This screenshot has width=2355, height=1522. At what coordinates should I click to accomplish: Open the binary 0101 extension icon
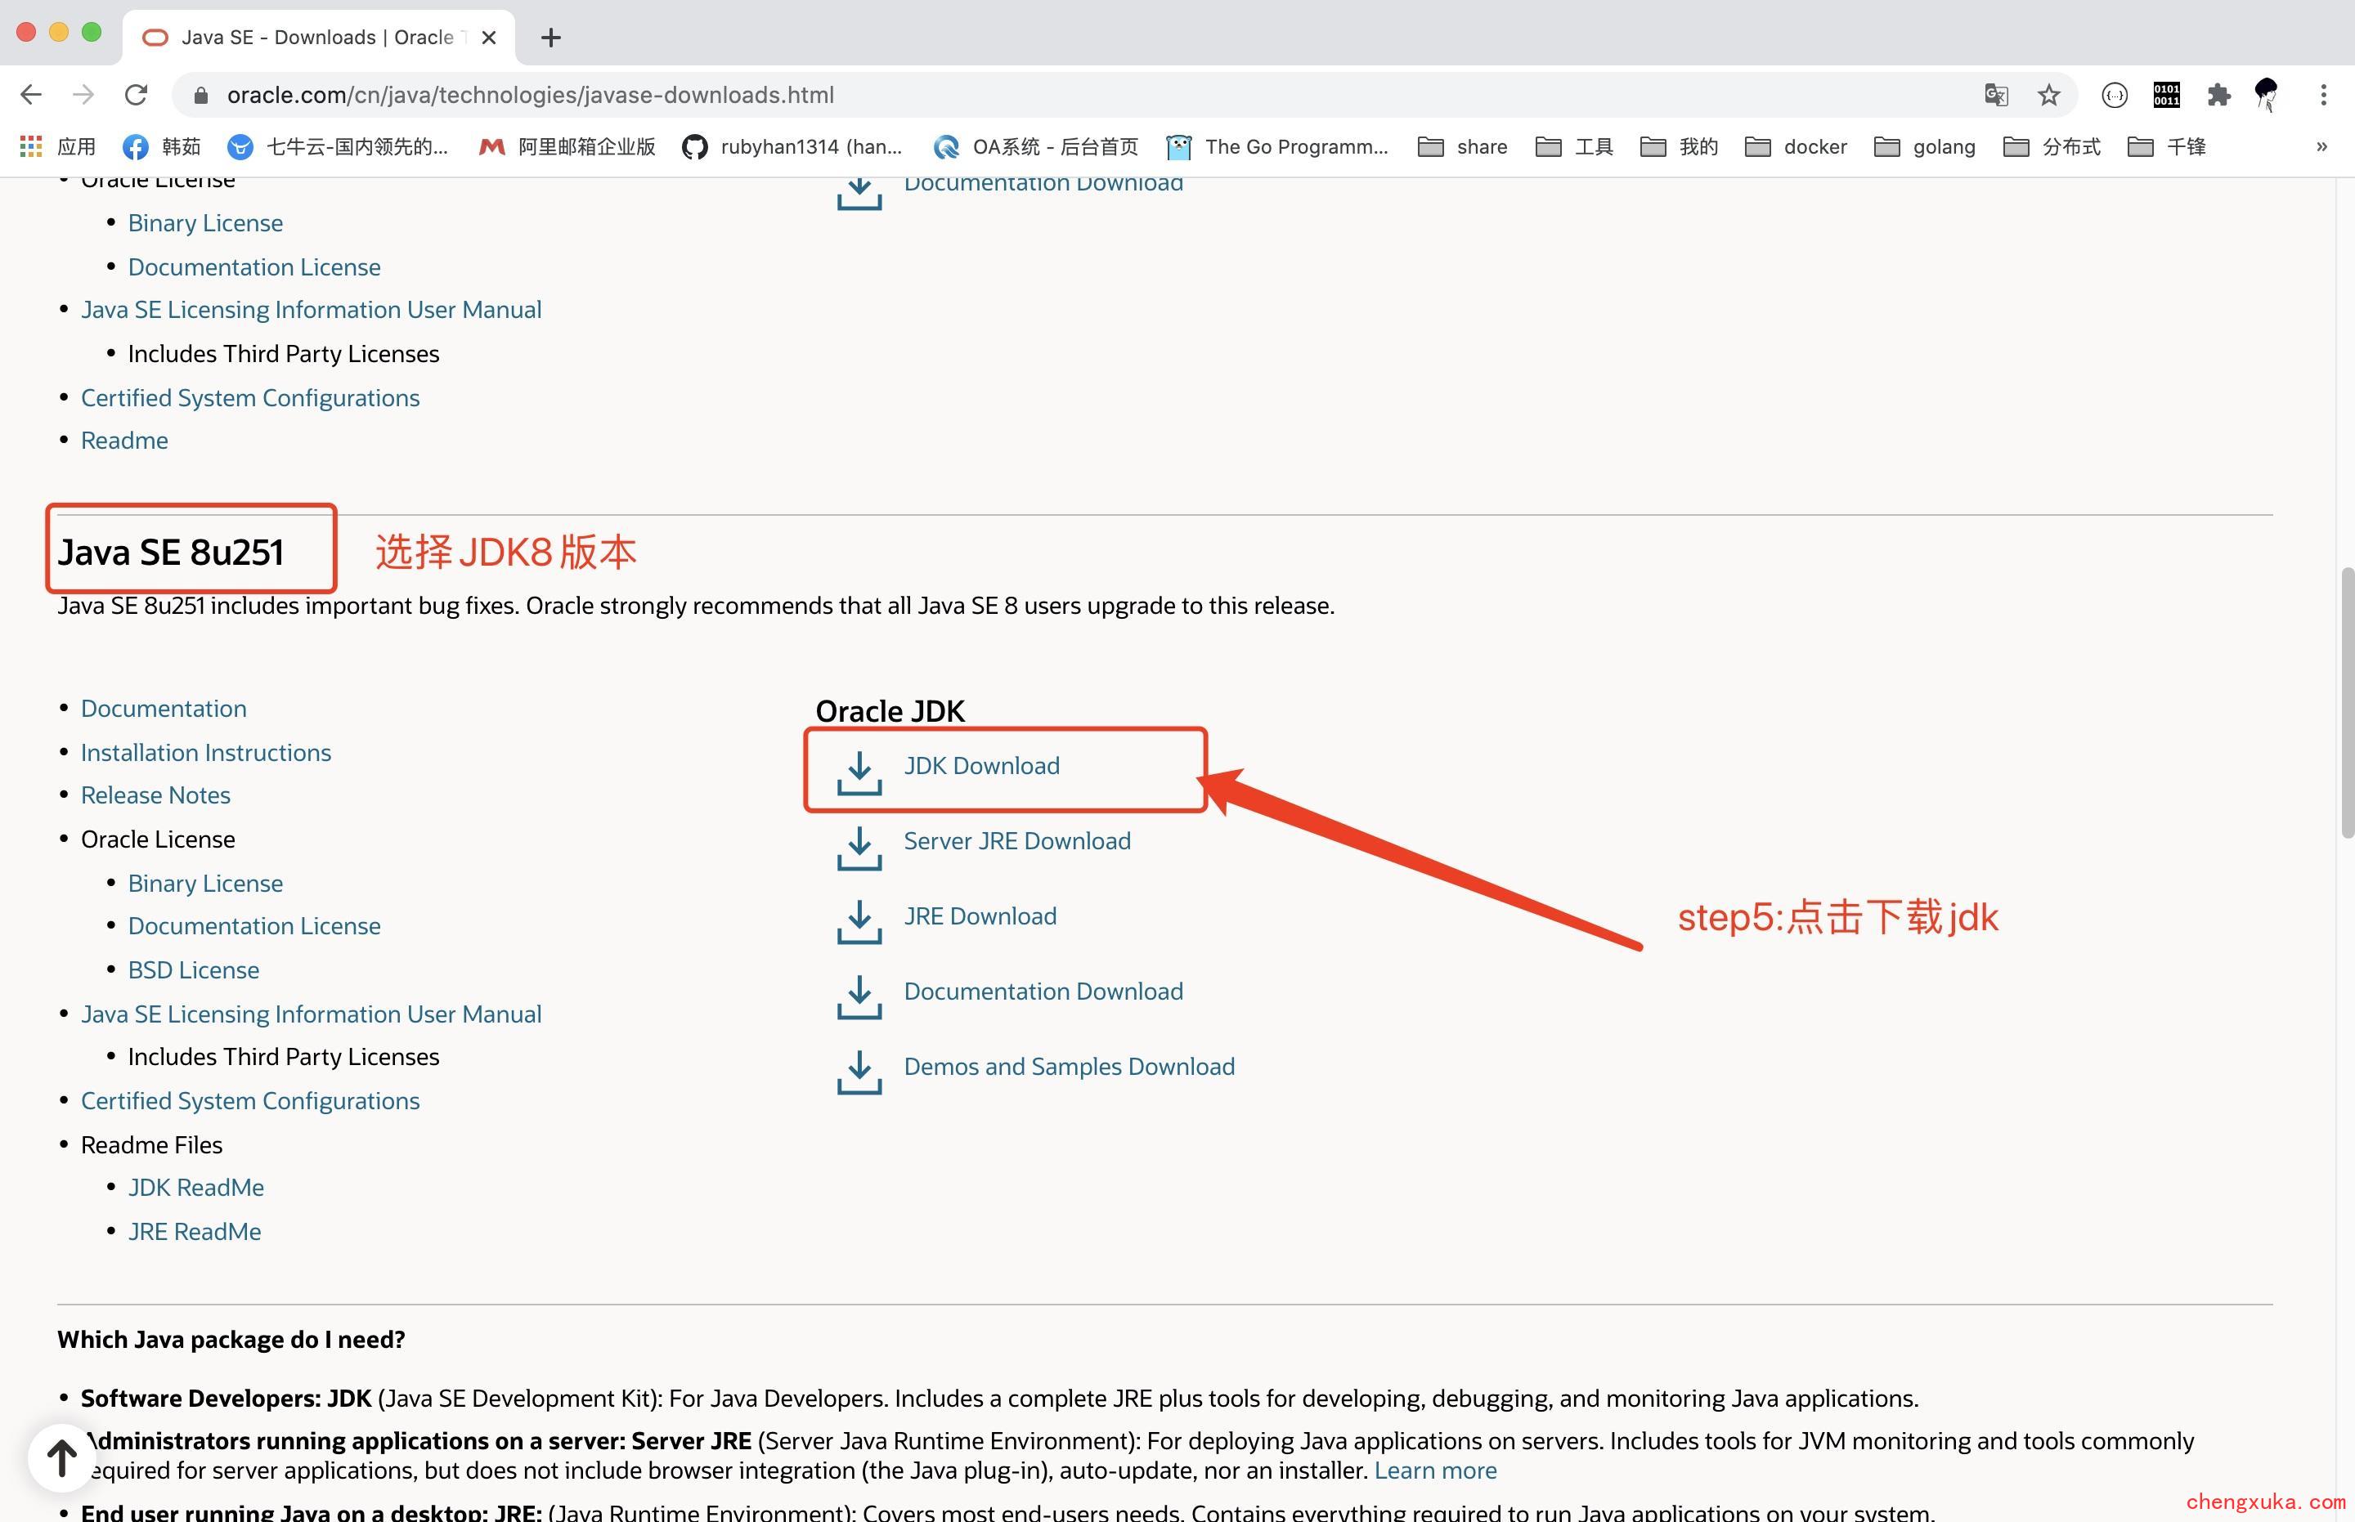point(2166,95)
